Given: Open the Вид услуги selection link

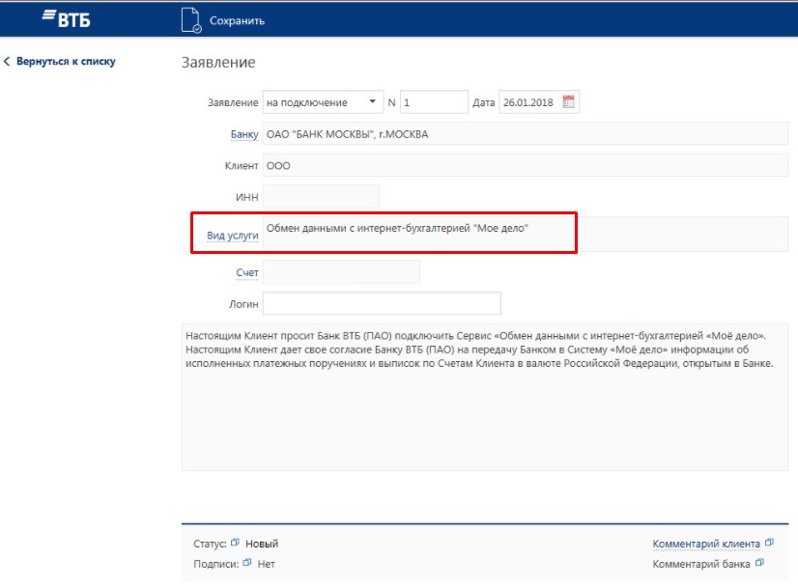Looking at the screenshot, I should [232, 236].
